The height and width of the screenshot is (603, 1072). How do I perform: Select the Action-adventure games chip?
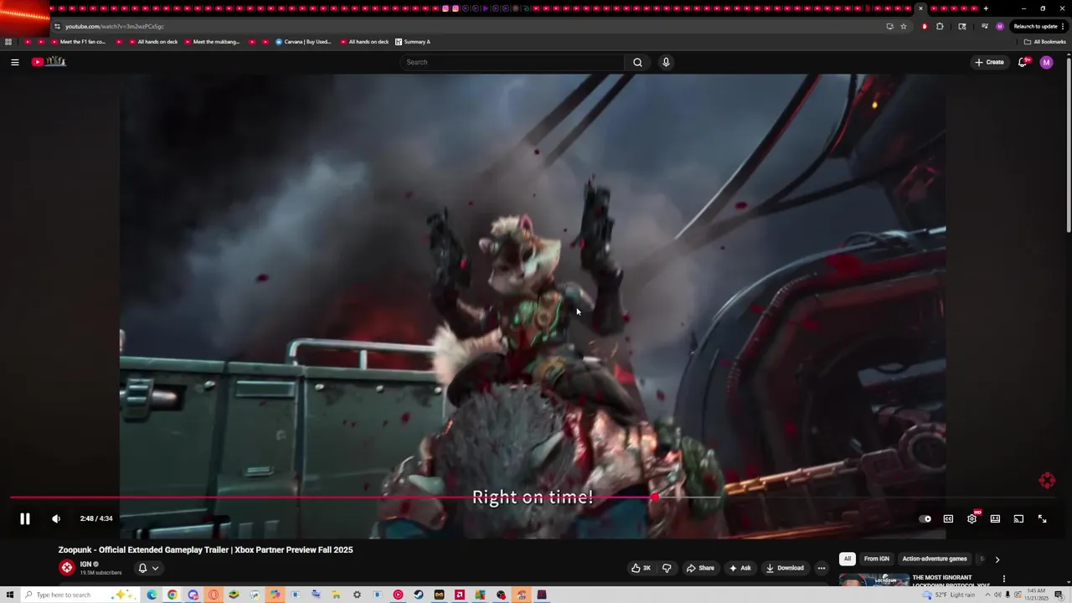click(935, 559)
